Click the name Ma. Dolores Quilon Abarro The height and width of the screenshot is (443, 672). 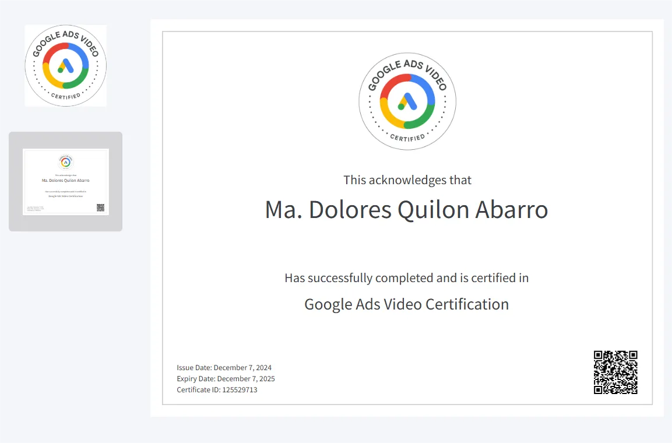coord(407,209)
